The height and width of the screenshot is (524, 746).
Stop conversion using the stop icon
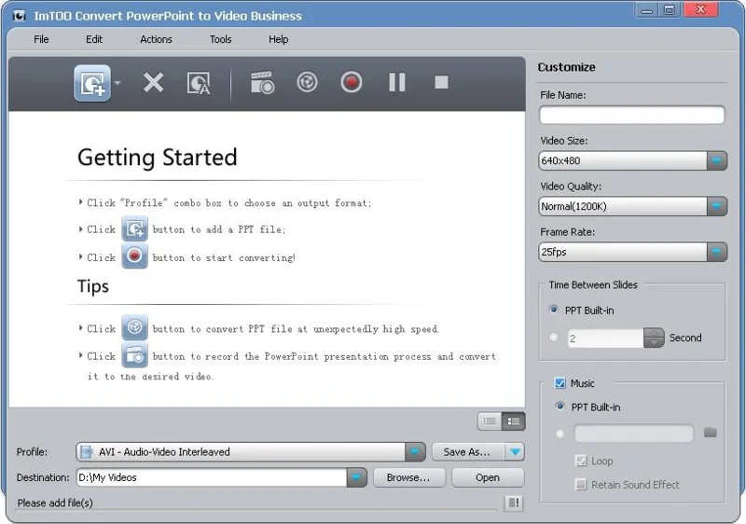click(441, 83)
